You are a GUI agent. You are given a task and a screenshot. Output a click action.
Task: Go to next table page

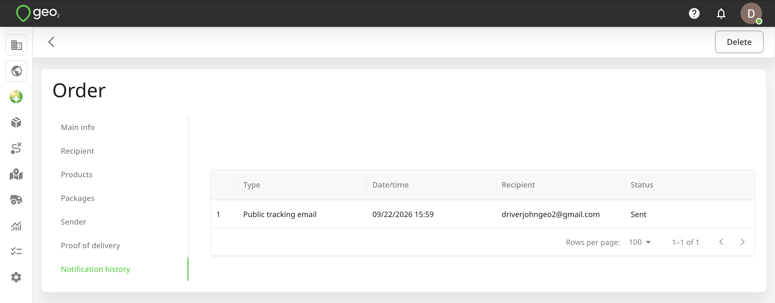(x=742, y=242)
